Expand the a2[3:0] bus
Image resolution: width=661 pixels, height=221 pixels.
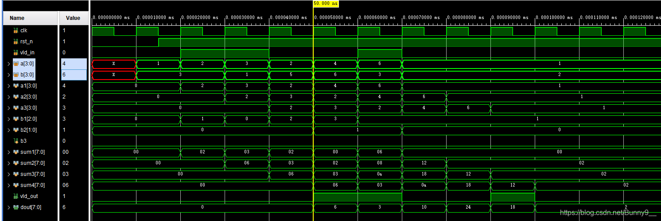8,97
